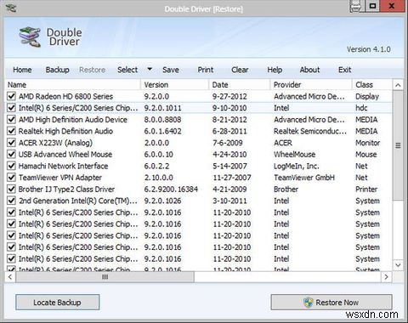Uncheck ACER X223W (Analog) driver
408x323 pixels.
coord(11,143)
